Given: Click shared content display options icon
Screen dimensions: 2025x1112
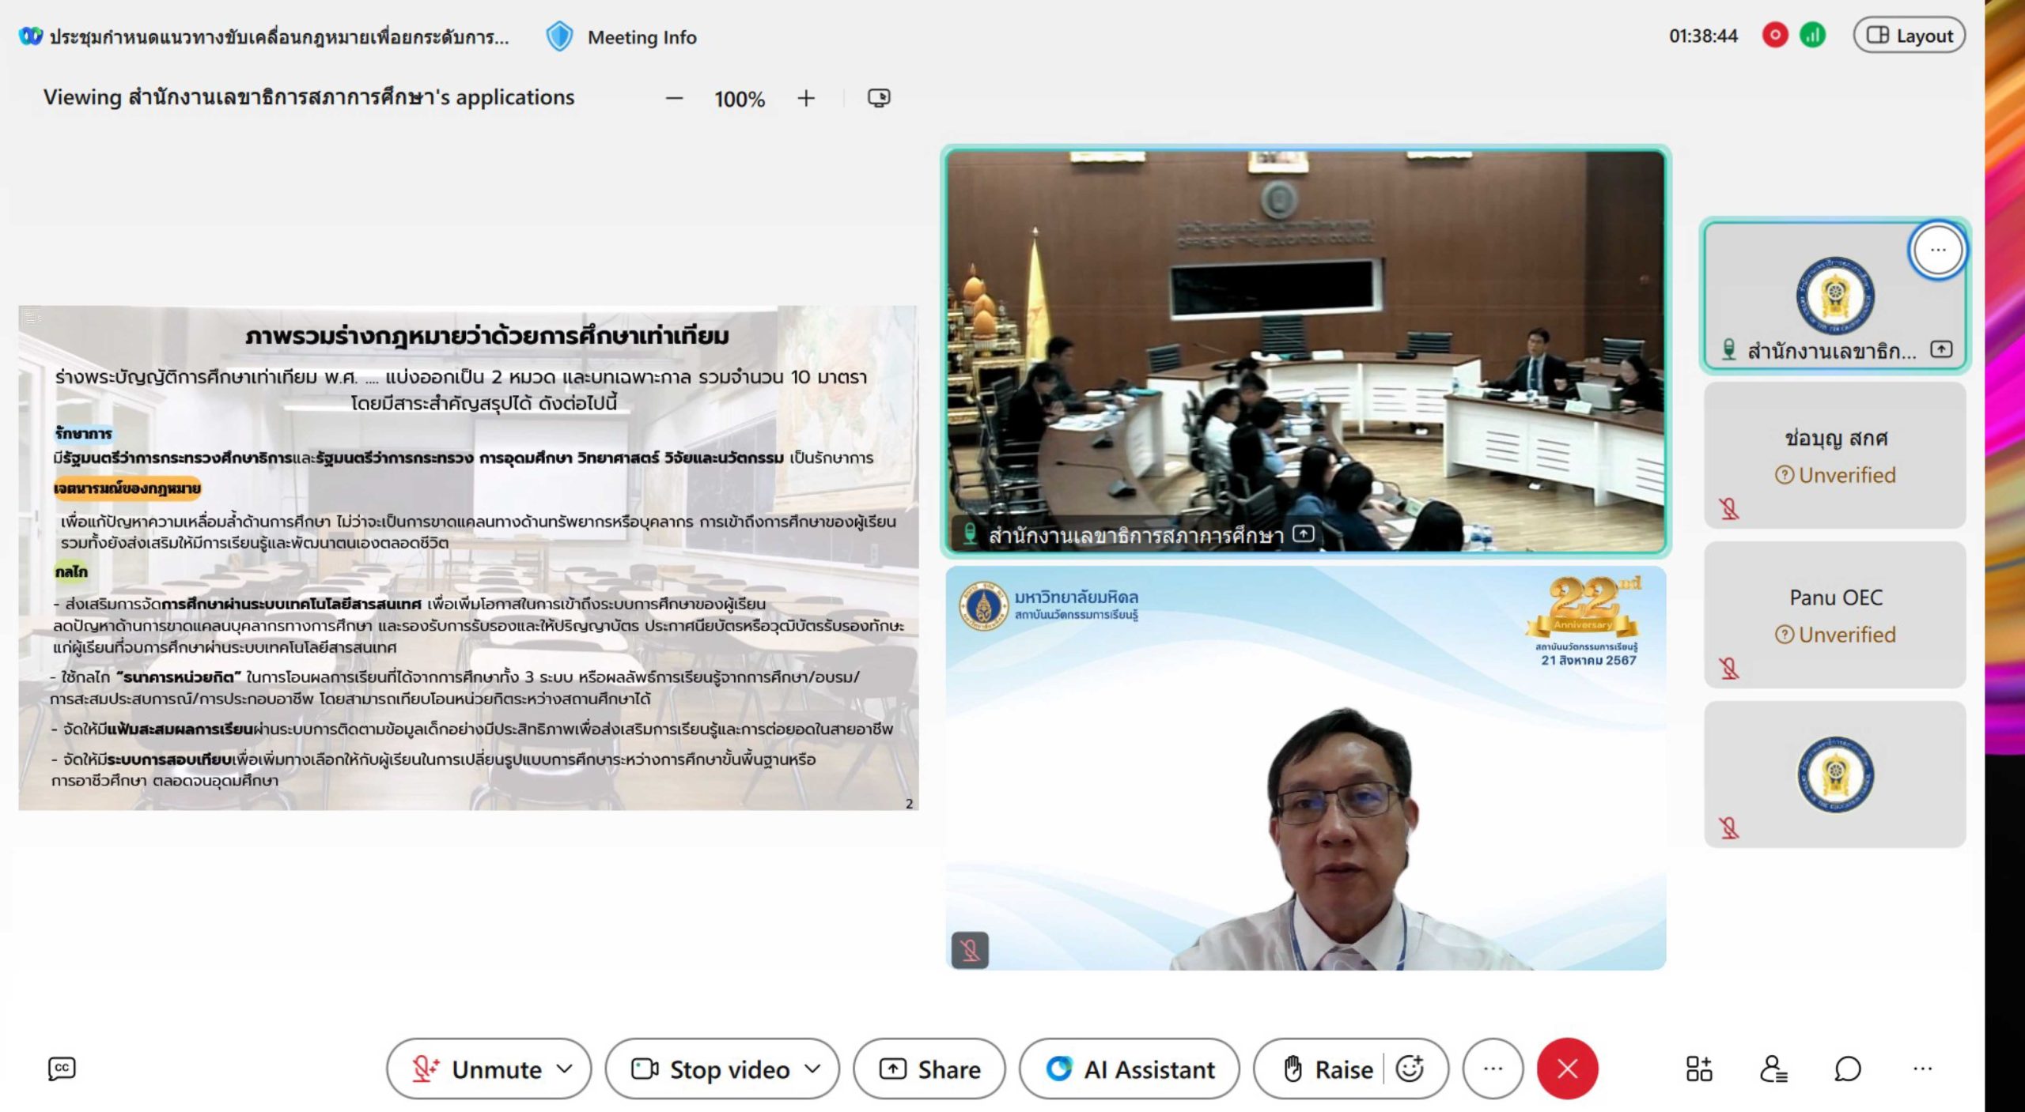Looking at the screenshot, I should coord(879,98).
